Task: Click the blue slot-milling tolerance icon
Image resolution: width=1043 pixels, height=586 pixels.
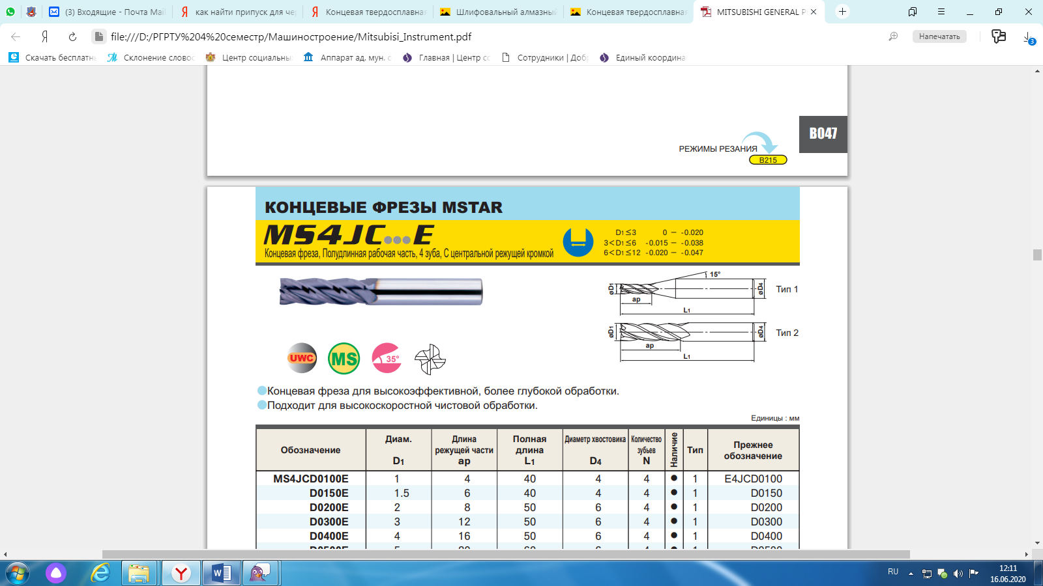Action: 578,242
